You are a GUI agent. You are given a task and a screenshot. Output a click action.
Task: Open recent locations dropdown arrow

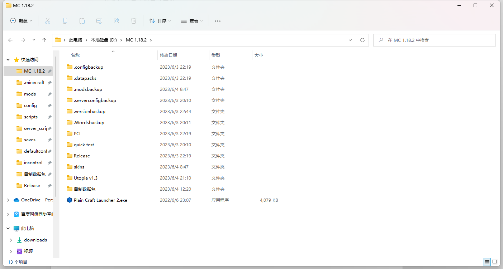34,40
